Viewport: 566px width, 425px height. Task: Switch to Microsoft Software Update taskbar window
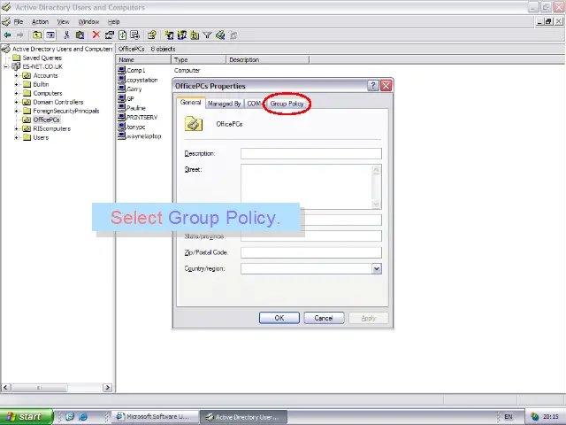tap(155, 417)
